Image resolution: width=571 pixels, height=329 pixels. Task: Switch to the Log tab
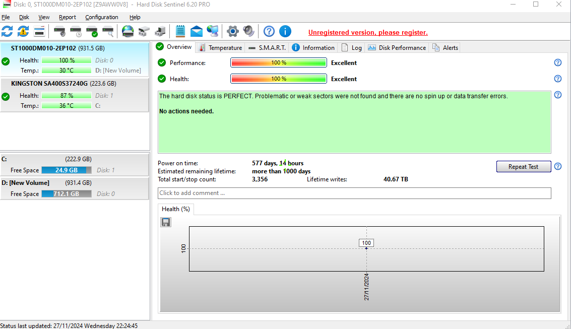tap(351, 48)
